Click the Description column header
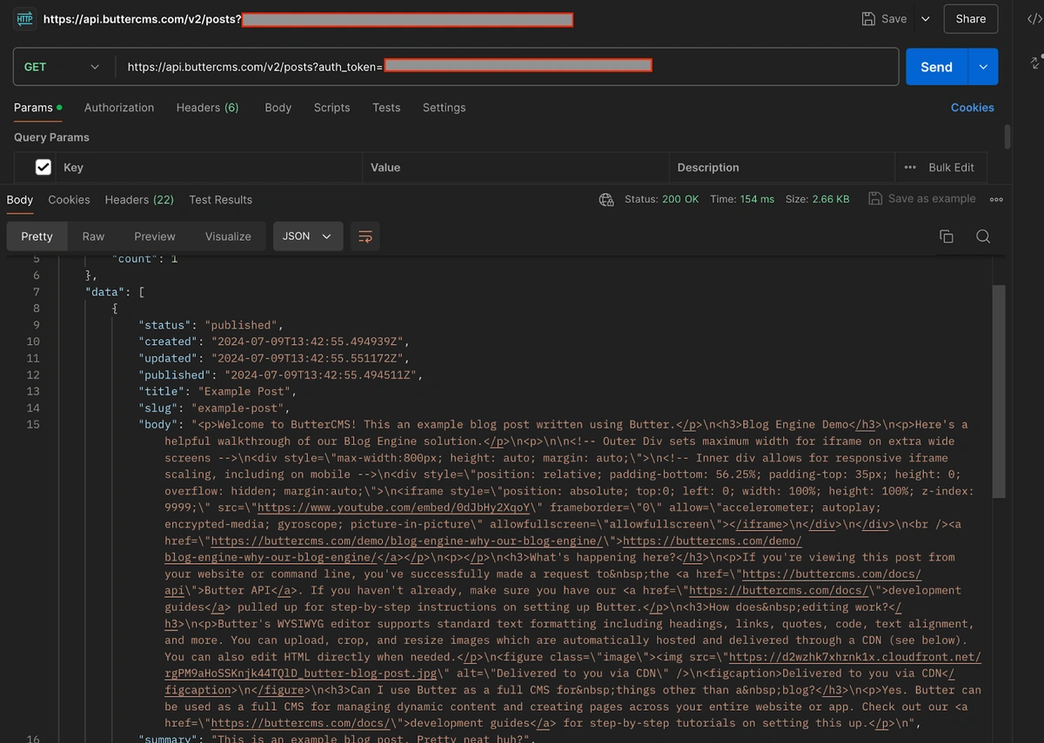Screen dimensions: 1044x743 (708, 168)
